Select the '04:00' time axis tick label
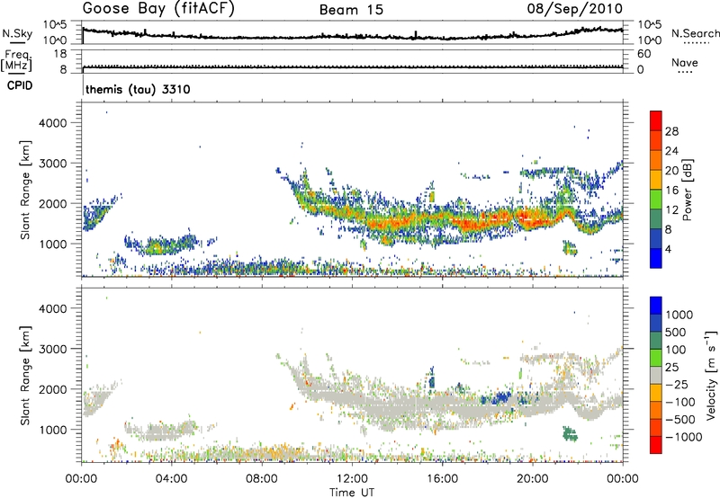 [x=171, y=479]
